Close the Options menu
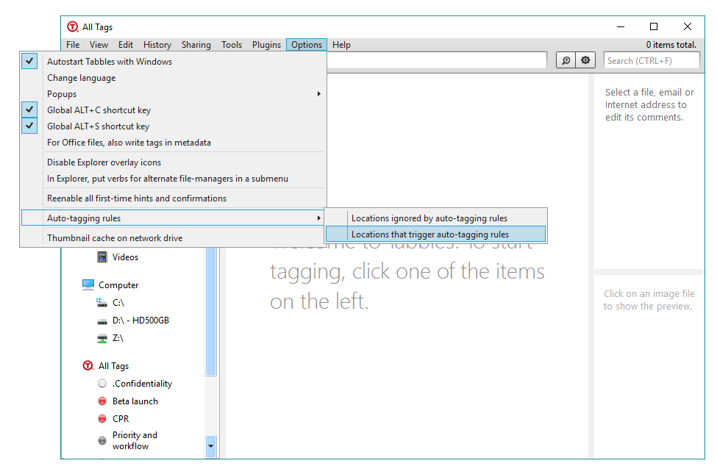717x469 pixels. (307, 45)
